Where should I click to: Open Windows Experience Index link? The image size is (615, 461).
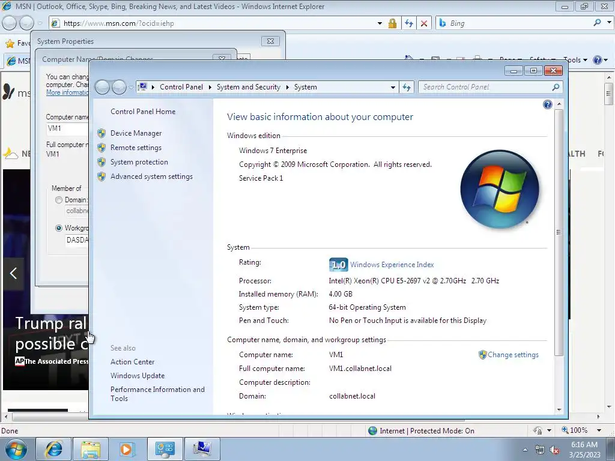click(x=392, y=265)
